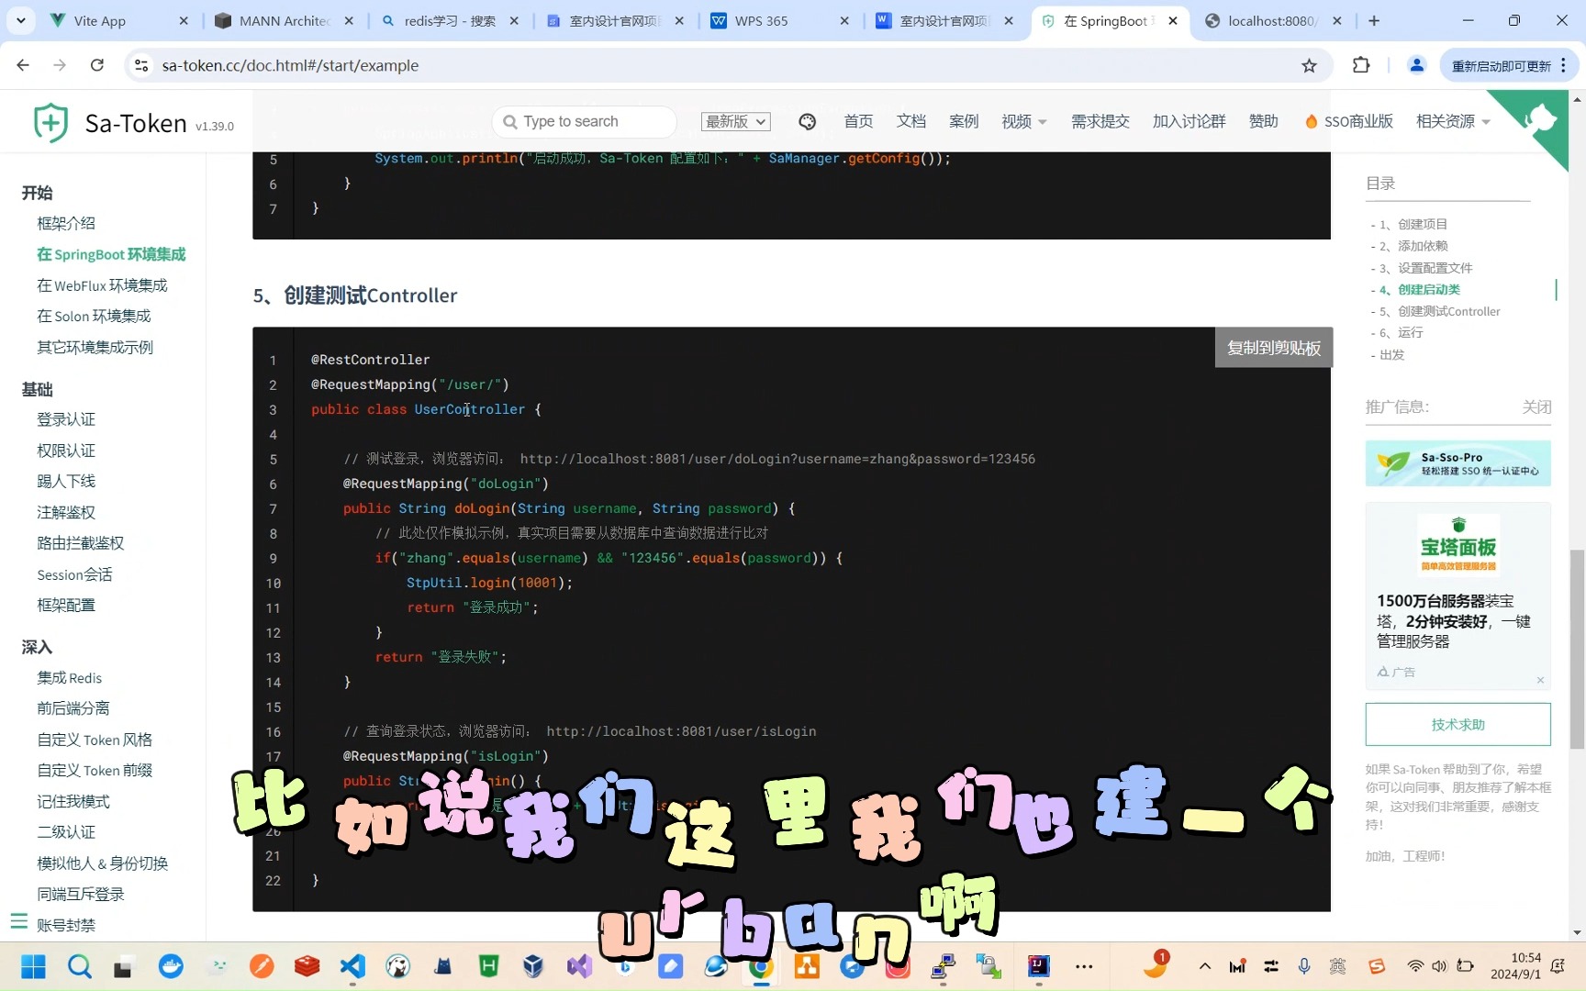
Task: Open Wi-Fi network settings in the tray
Action: [1415, 966]
